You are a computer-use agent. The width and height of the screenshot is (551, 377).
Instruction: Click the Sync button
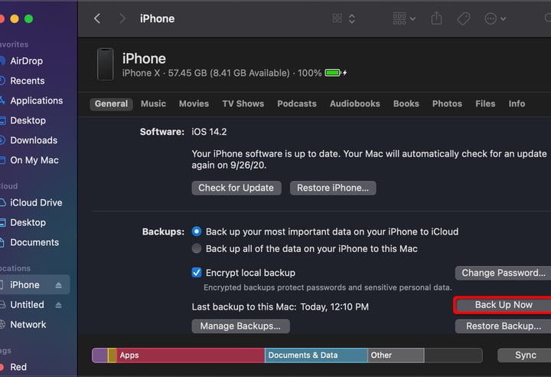point(525,356)
